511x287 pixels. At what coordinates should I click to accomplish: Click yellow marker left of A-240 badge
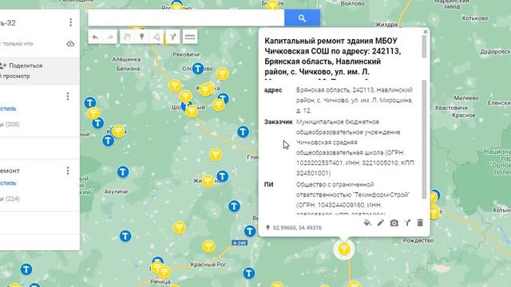208,246
